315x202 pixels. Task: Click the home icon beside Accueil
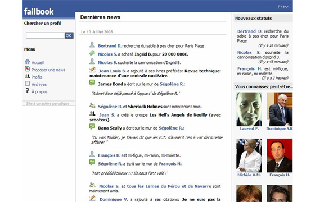click(x=28, y=62)
